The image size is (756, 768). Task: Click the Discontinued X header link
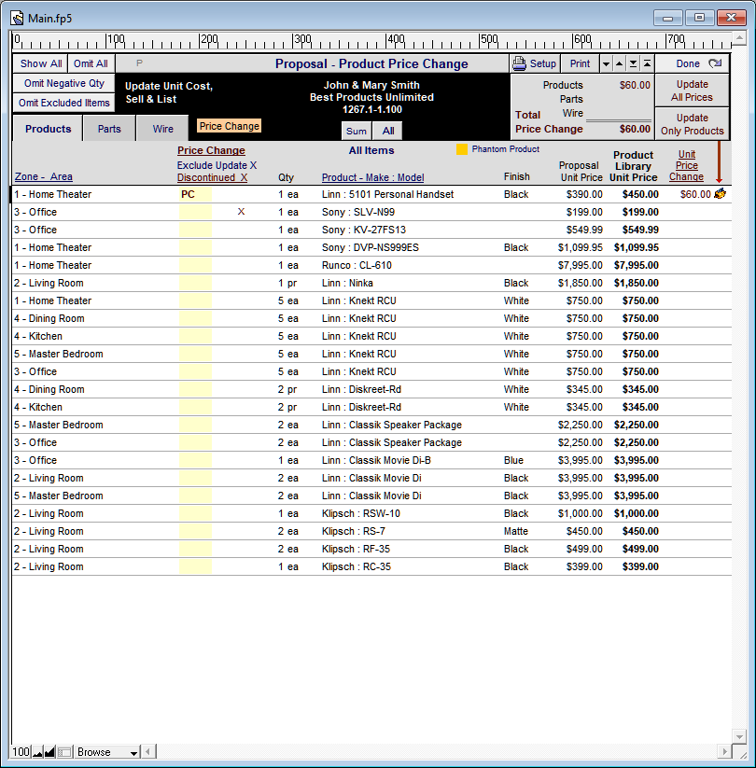[212, 177]
